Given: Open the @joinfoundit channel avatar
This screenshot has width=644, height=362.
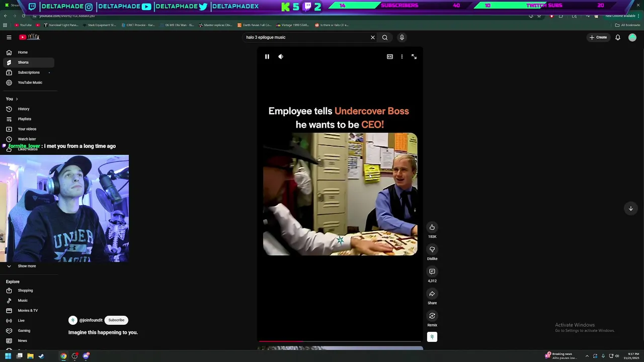Looking at the screenshot, I should [x=73, y=320].
